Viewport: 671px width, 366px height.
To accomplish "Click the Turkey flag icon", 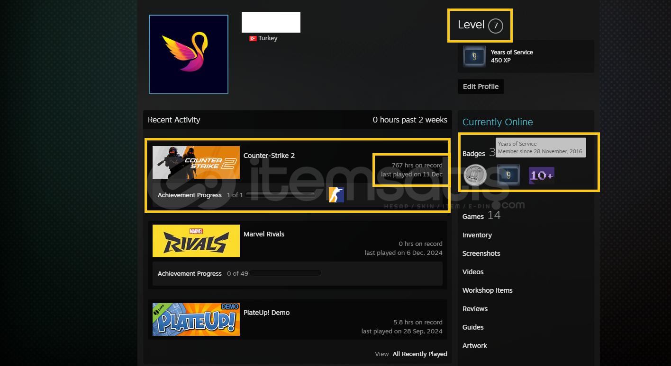I will 253,38.
